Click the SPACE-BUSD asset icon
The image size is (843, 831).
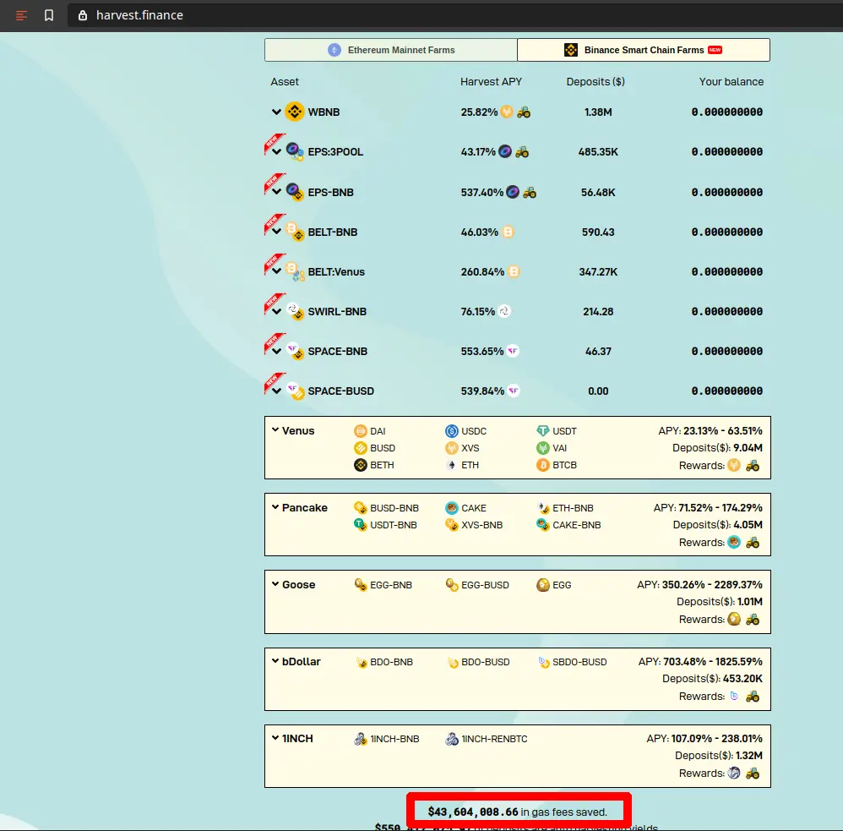pyautogui.click(x=295, y=391)
